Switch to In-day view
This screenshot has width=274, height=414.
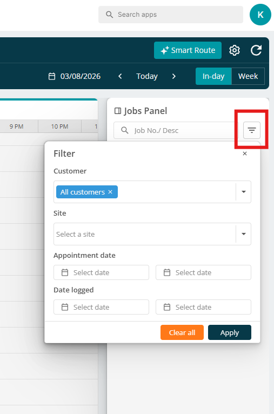pyautogui.click(x=213, y=76)
